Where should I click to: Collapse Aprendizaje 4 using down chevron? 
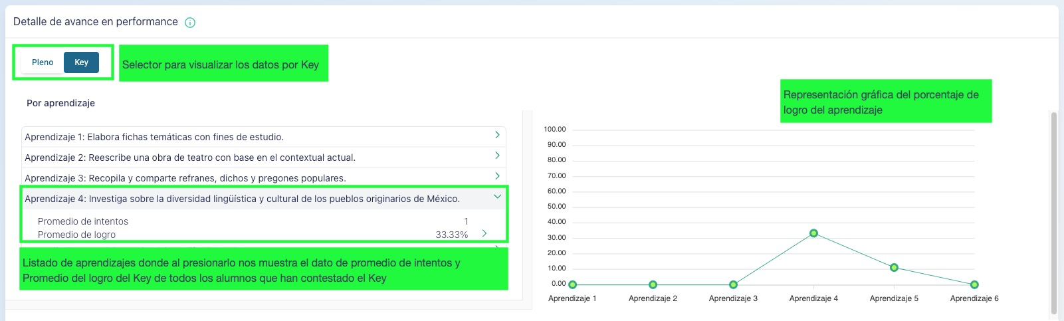tap(497, 197)
